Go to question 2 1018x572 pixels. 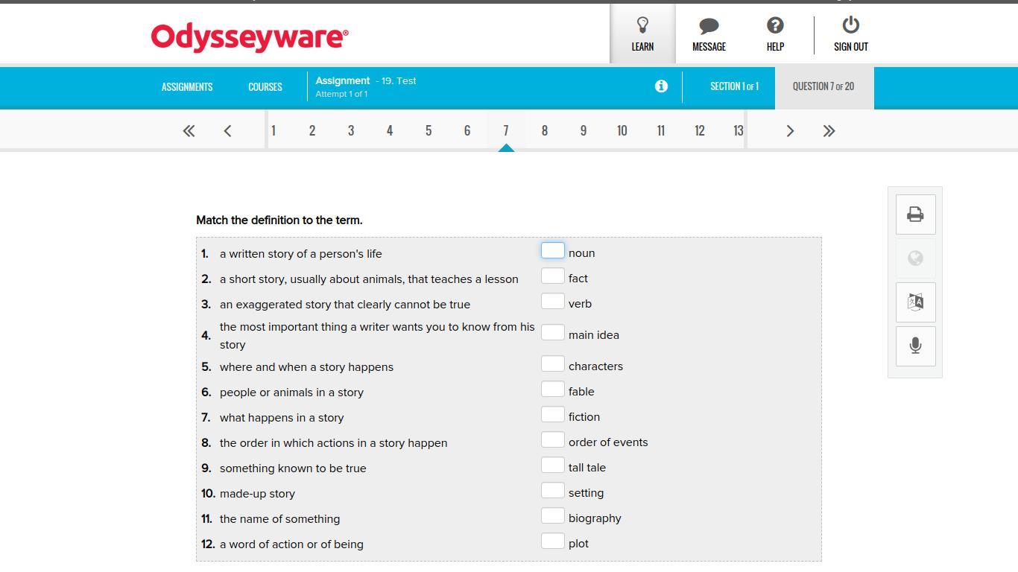point(312,131)
